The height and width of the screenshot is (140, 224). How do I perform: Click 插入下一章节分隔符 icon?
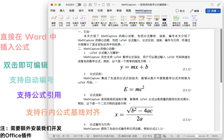[113, 21]
